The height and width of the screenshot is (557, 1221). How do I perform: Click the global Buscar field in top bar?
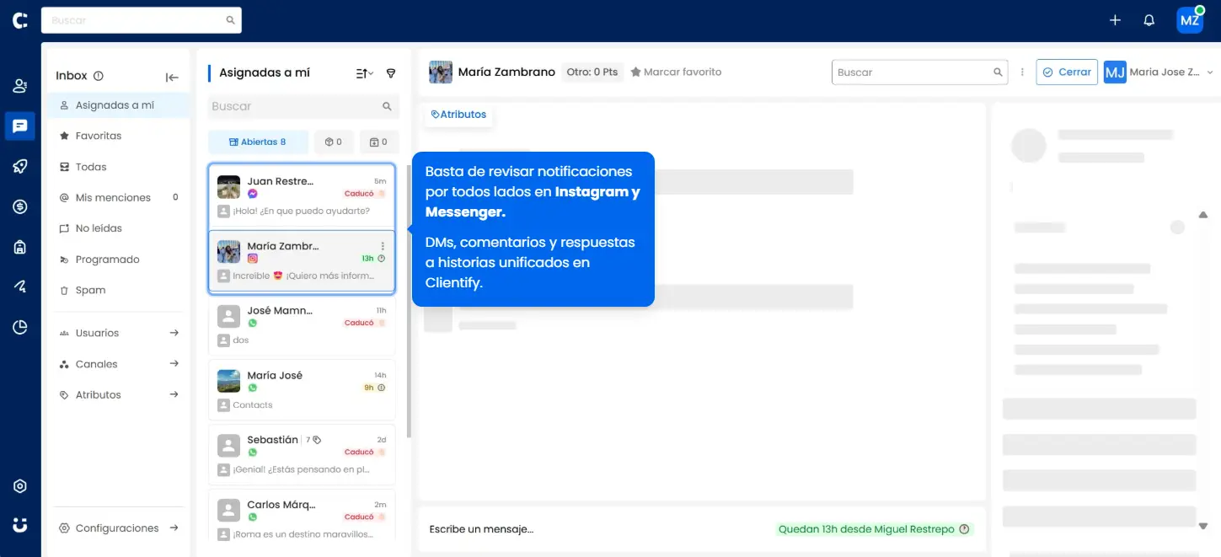(142, 20)
